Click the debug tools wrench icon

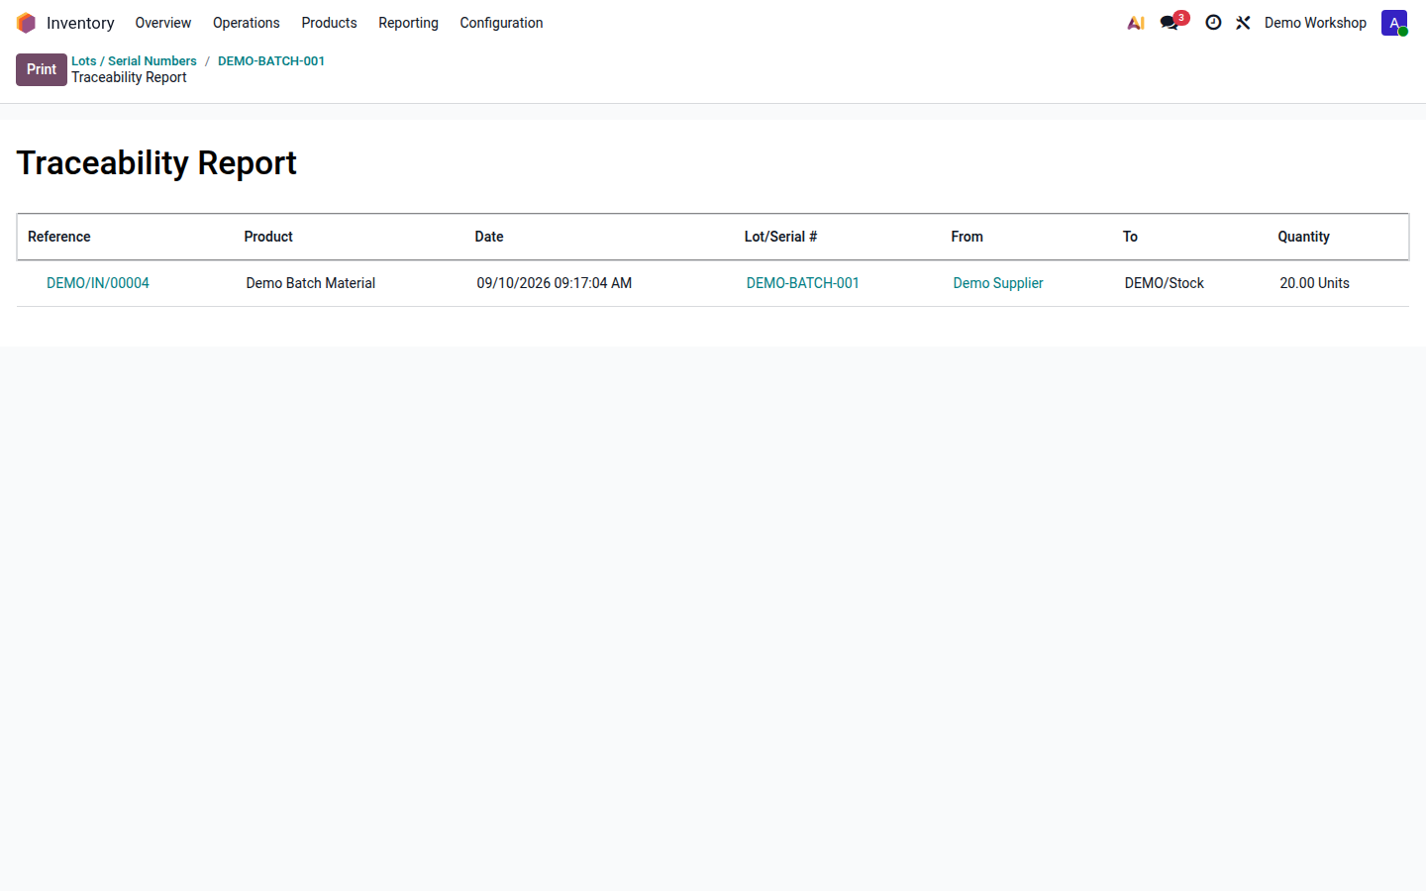[1243, 23]
